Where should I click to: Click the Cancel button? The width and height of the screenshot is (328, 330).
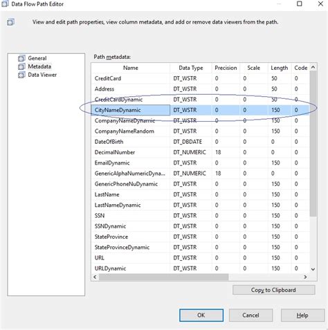pyautogui.click(x=250, y=315)
